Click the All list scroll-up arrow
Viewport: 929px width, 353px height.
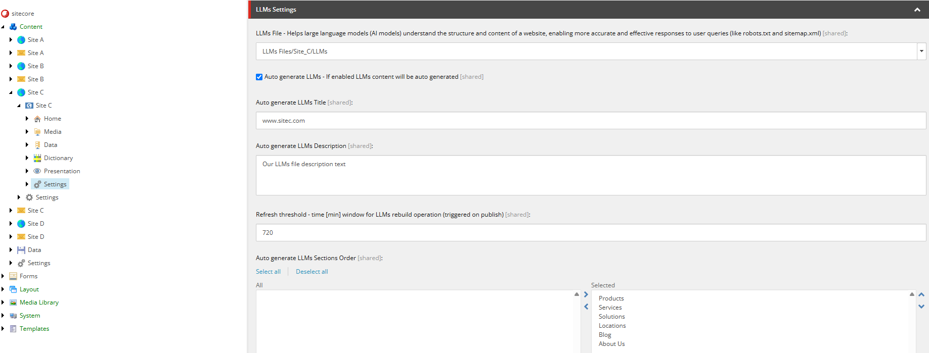click(x=577, y=294)
